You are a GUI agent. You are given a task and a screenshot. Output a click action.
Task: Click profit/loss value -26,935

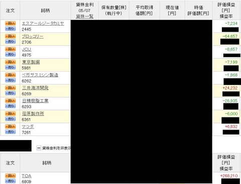coord(230,101)
